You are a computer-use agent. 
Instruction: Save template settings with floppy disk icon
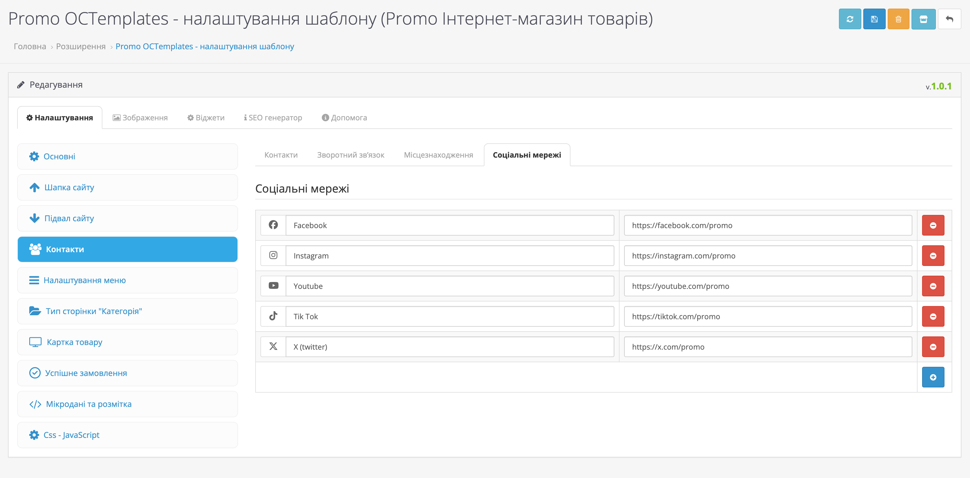(874, 19)
